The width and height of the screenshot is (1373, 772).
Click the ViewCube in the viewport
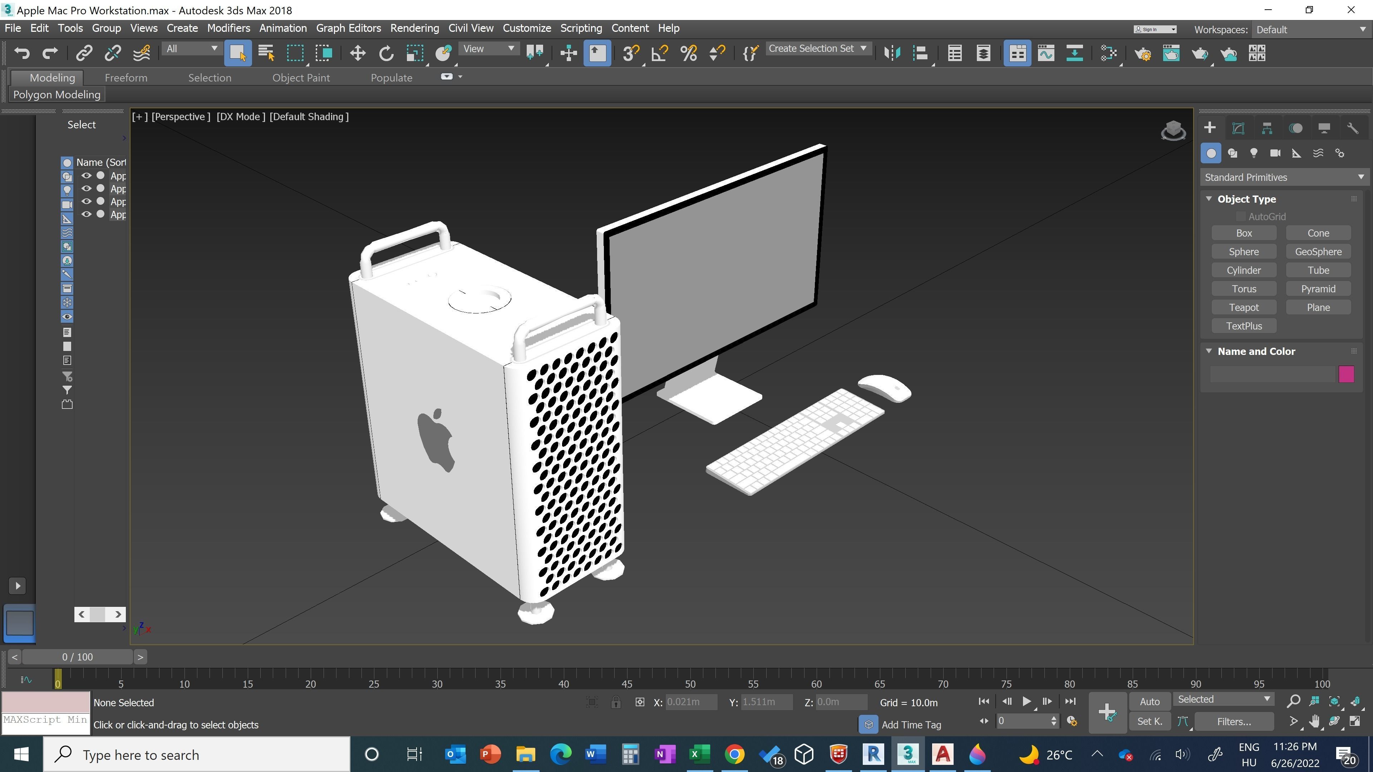click(x=1173, y=130)
